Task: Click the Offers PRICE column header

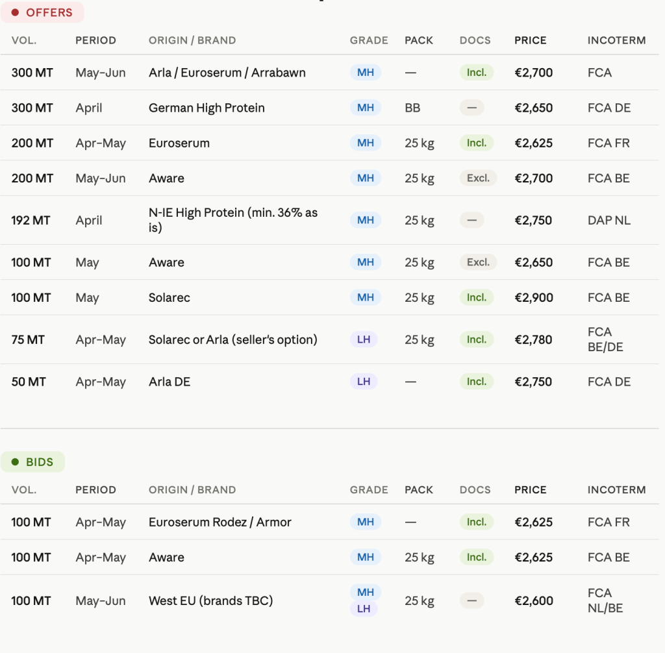Action: [530, 40]
